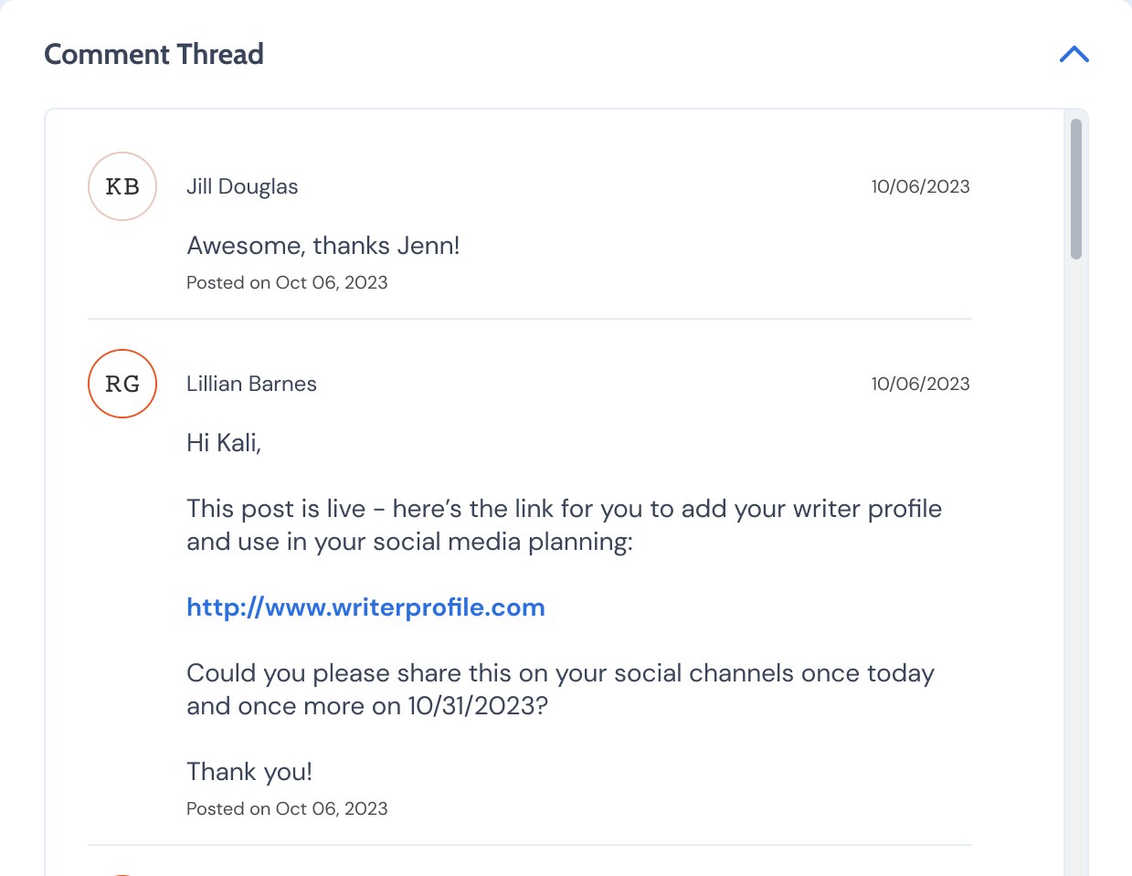The width and height of the screenshot is (1132, 876).
Task: Click the date beside Lillian Barnes
Action: [x=920, y=384]
